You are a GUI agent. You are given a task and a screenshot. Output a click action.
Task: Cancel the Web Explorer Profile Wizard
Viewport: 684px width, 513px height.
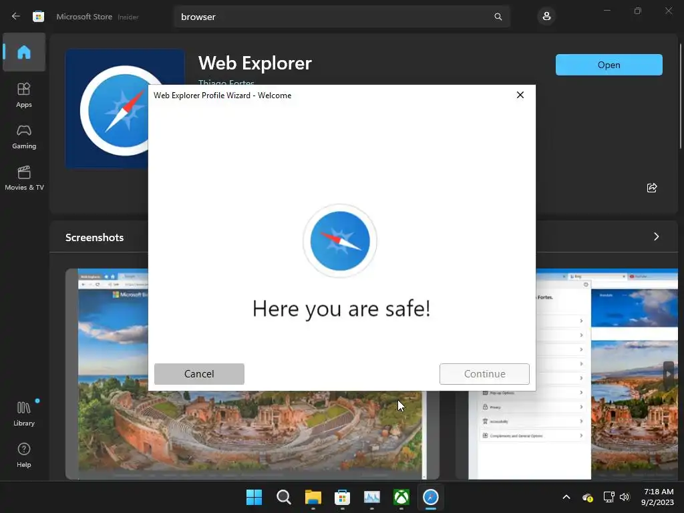pyautogui.click(x=199, y=374)
